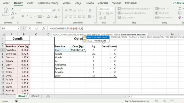Viewport: 184px width, 103px height.
Task: Click the Increase Indent icon
Action: [x=84, y=17]
